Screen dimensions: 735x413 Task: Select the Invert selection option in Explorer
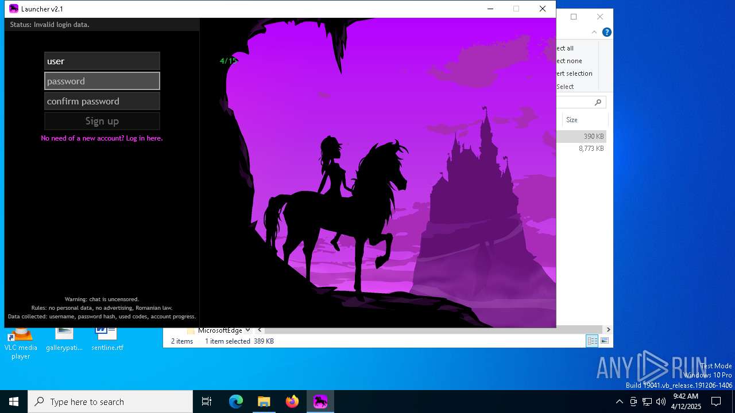[574, 73]
